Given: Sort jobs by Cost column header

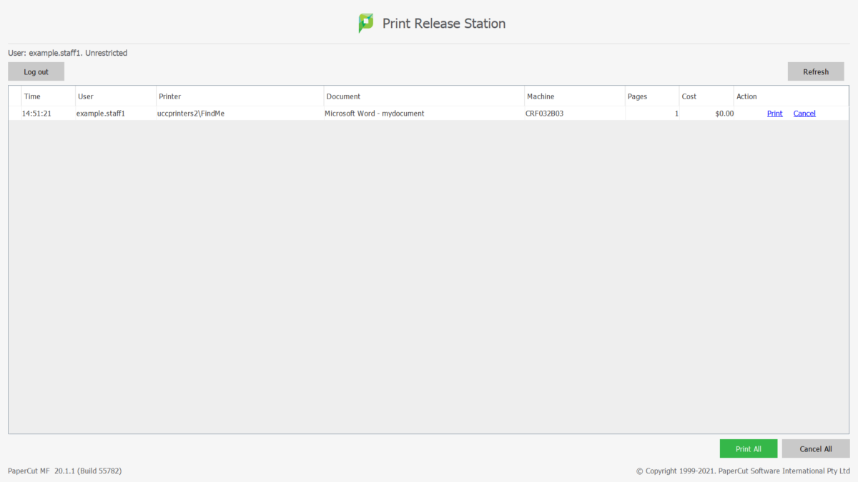Looking at the screenshot, I should point(689,96).
